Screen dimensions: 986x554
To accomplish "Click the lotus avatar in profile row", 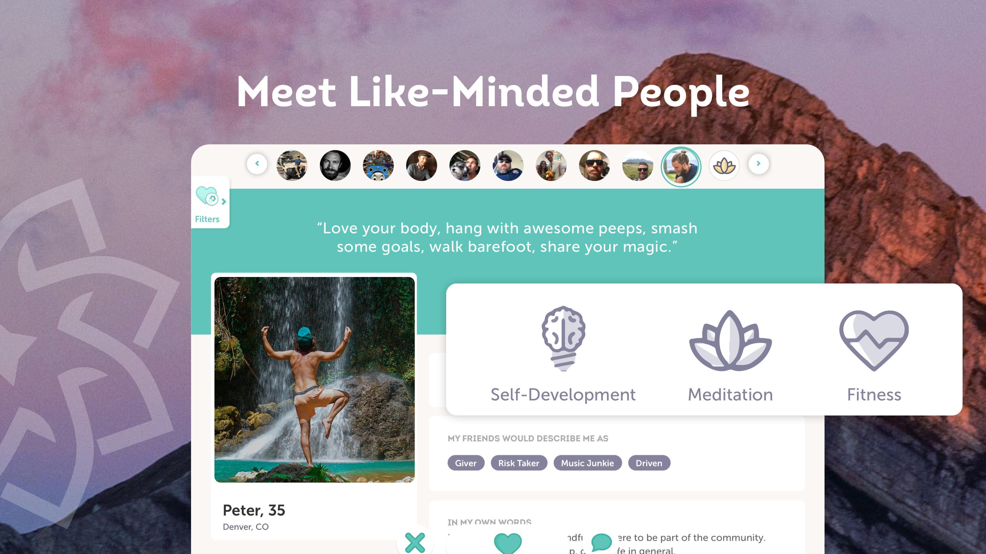I will click(x=724, y=165).
